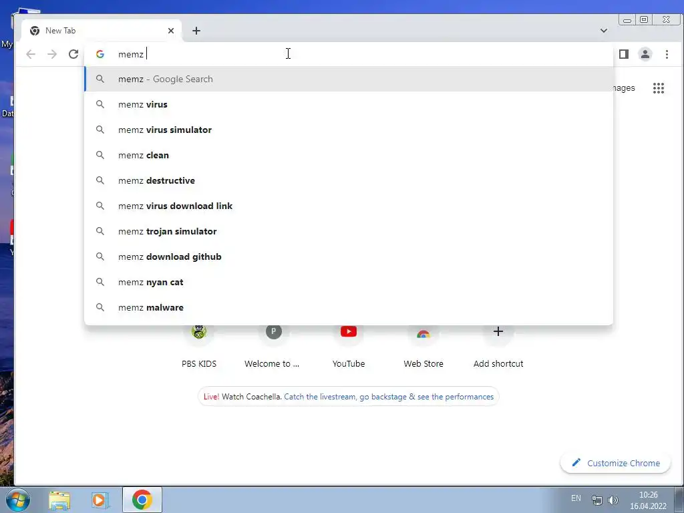This screenshot has width=684, height=513.
Task: Open the Chrome profile avatar
Action: click(645, 54)
